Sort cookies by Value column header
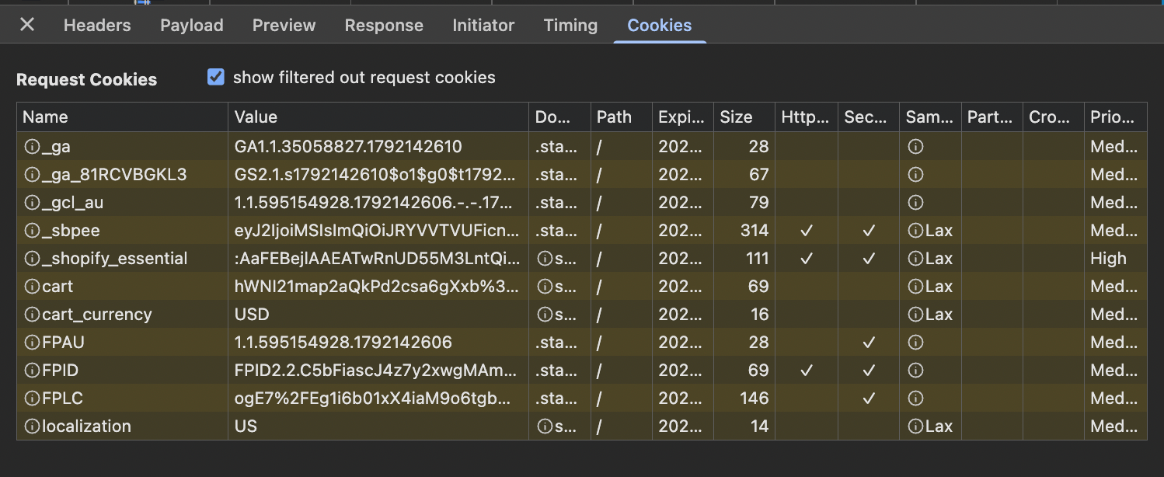The width and height of the screenshot is (1164, 477). click(x=378, y=117)
